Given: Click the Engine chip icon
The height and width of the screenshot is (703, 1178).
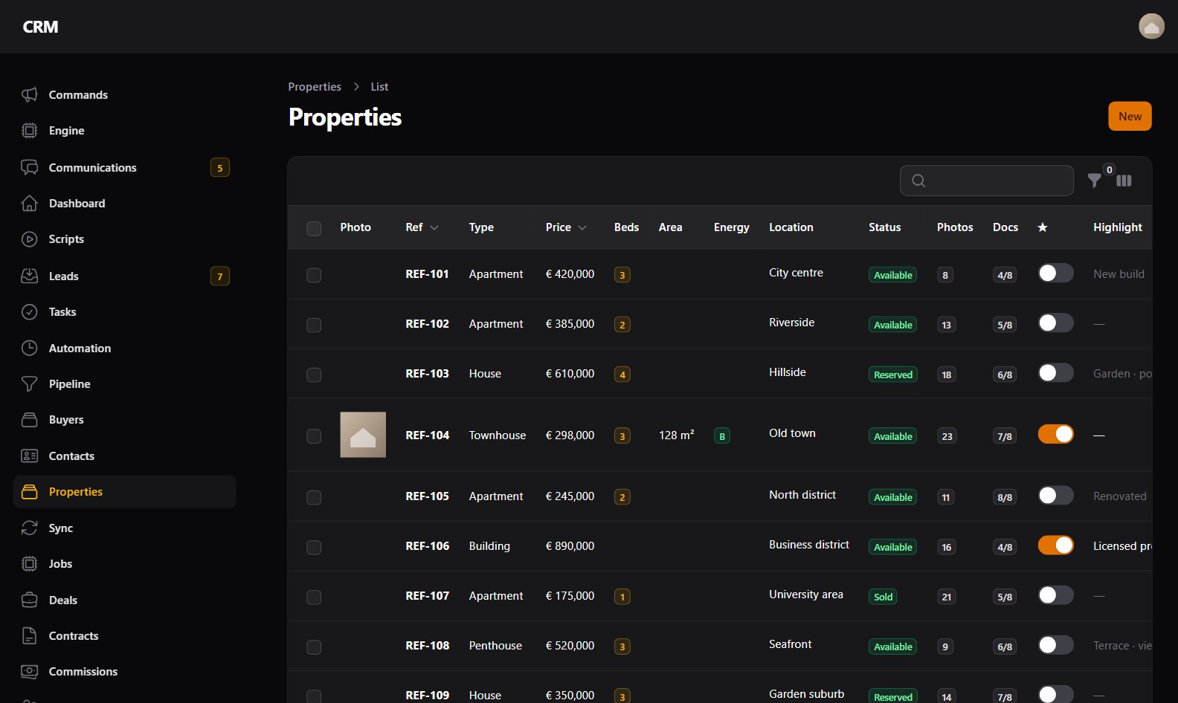Looking at the screenshot, I should 29,130.
